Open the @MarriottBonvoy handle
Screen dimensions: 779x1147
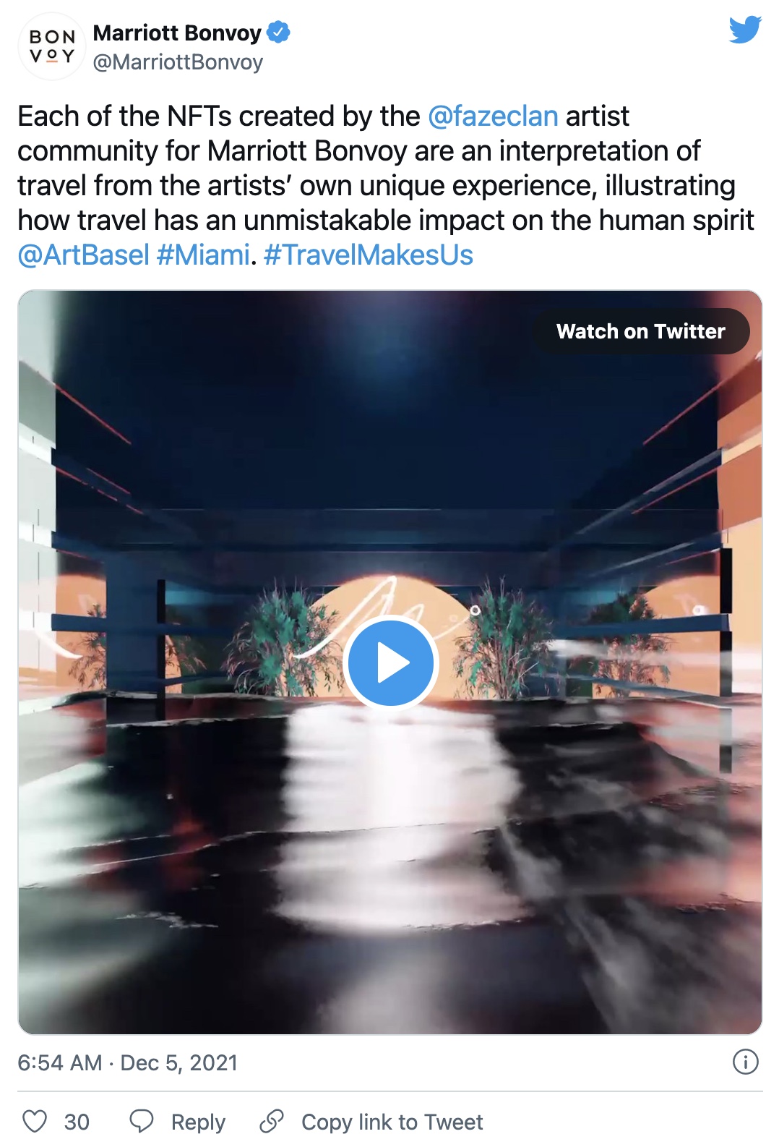[x=178, y=62]
